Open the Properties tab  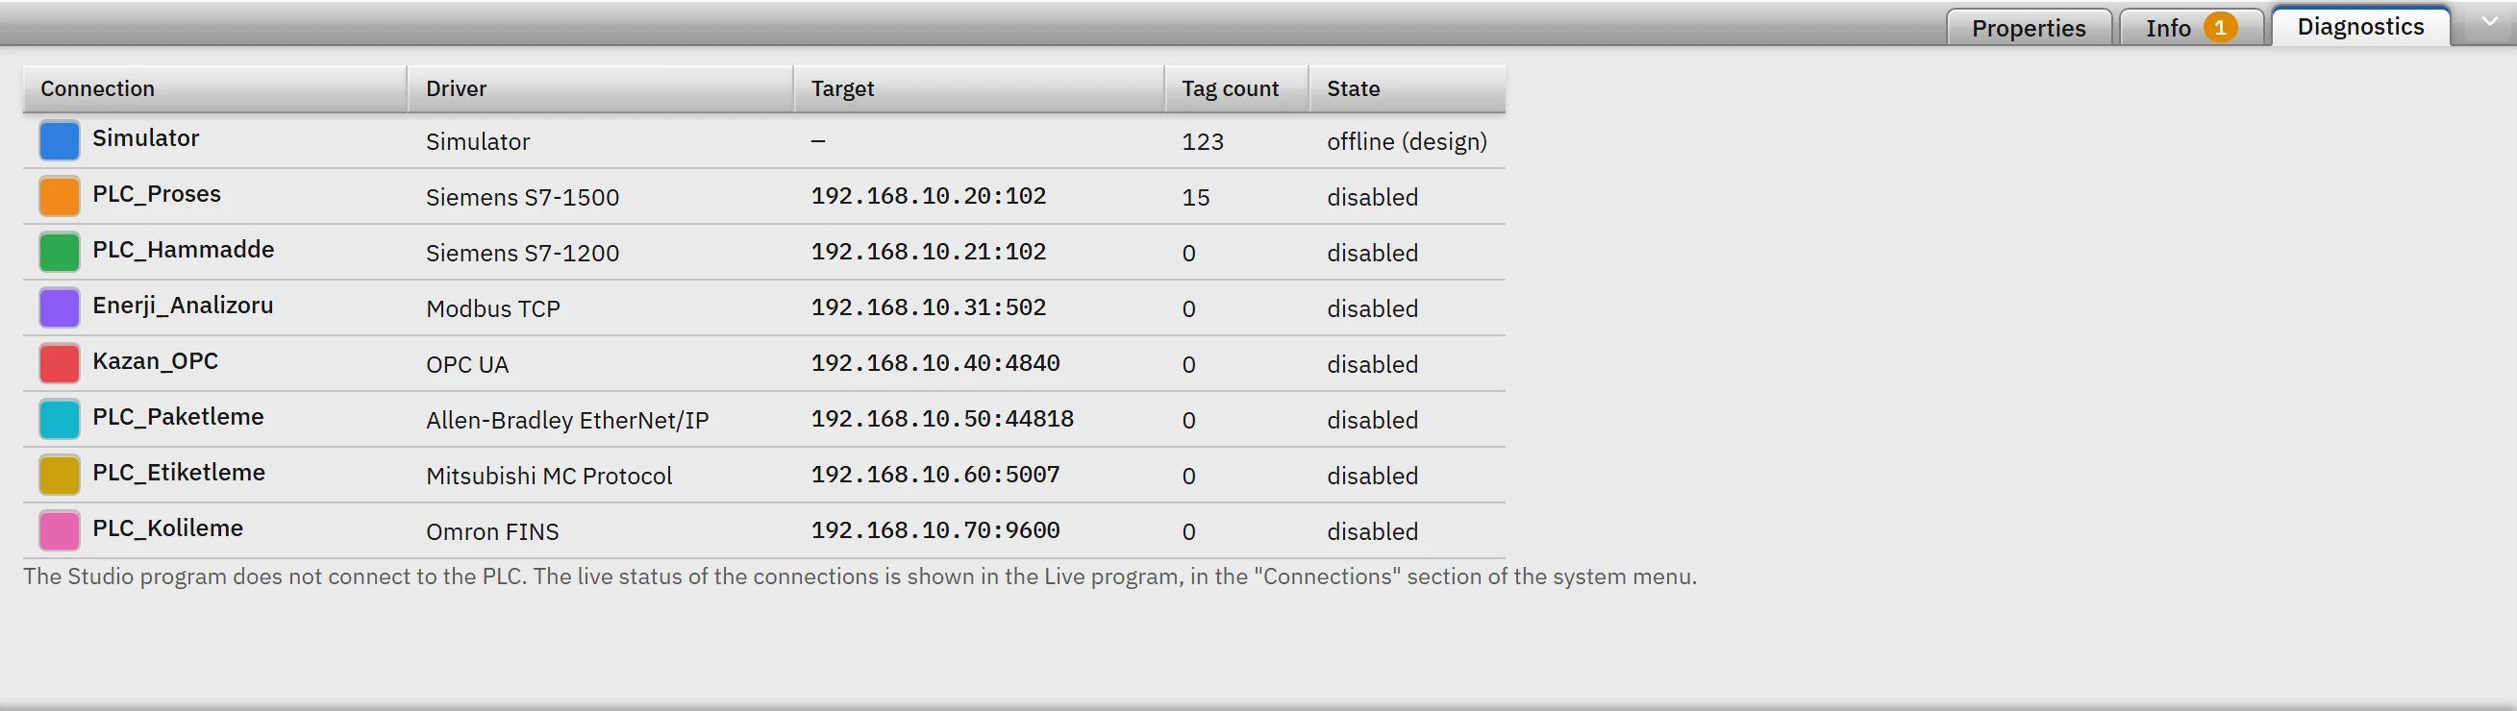(2029, 27)
